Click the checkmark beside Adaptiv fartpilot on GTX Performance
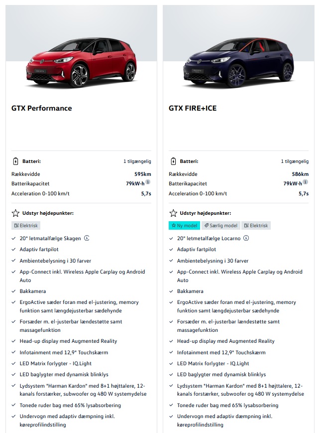 13,249
